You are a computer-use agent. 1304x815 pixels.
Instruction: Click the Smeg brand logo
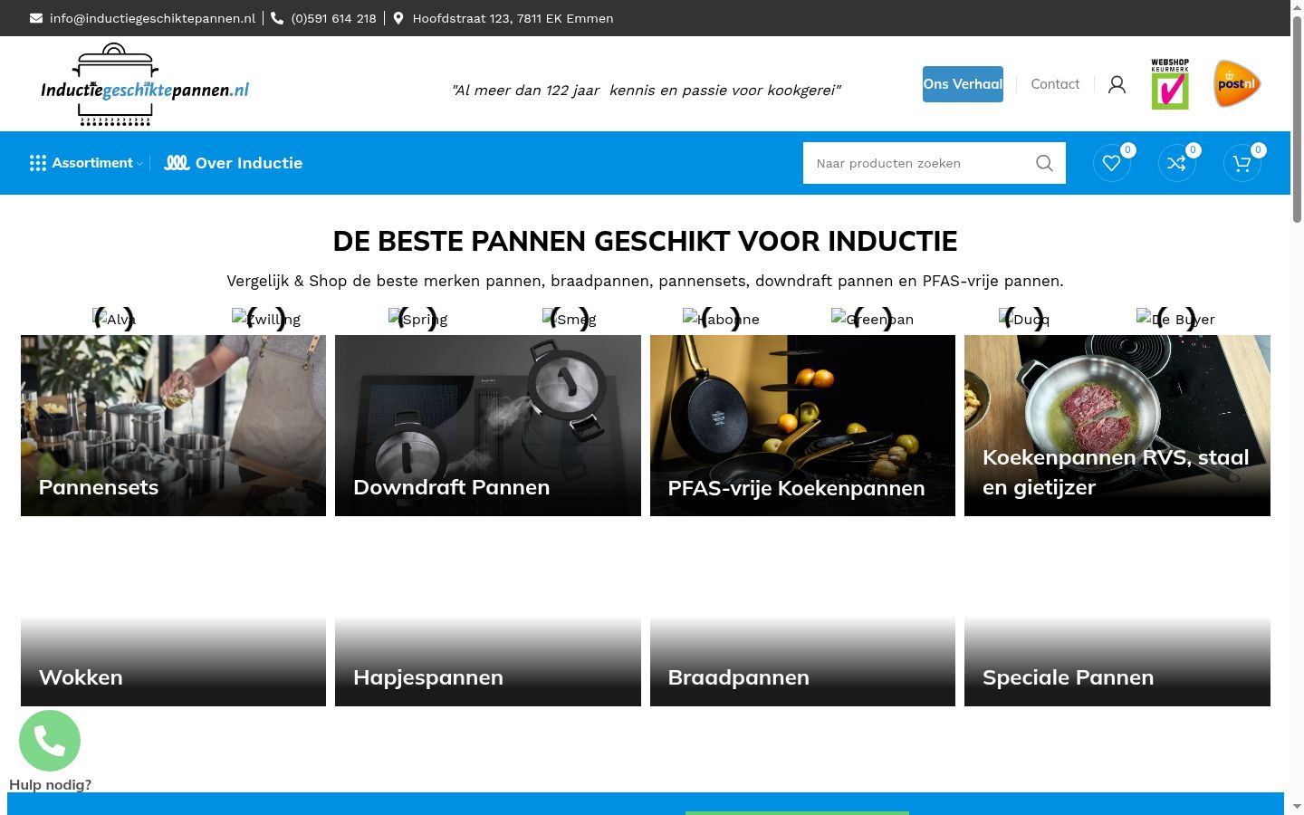pyautogui.click(x=570, y=319)
